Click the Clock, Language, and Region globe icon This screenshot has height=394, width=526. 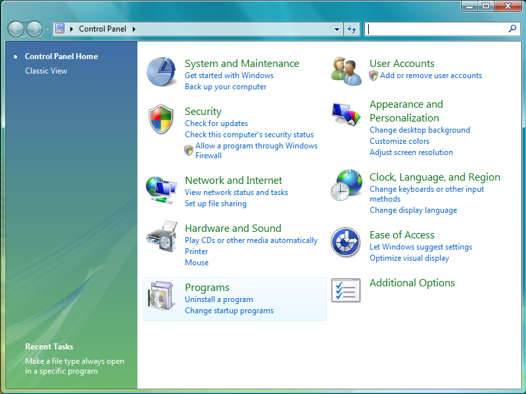coord(347,185)
